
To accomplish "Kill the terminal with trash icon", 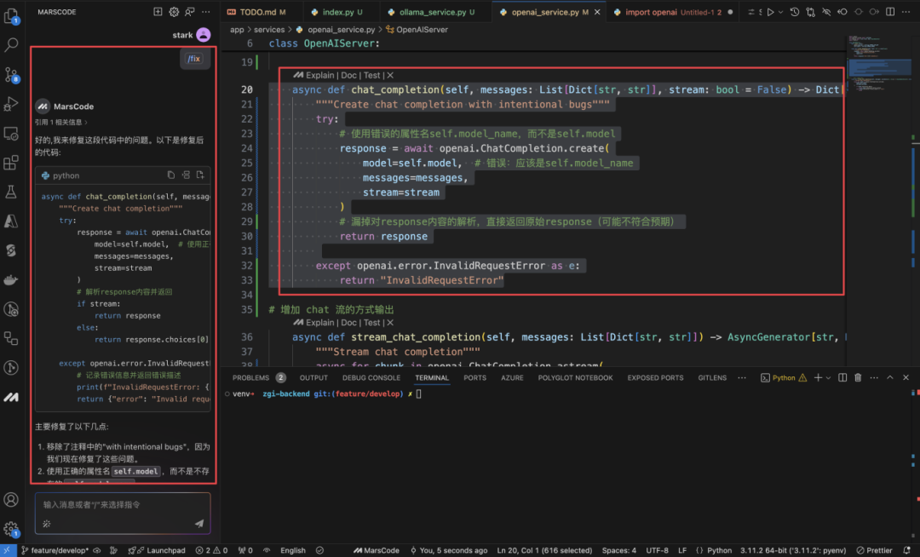I will [x=858, y=377].
